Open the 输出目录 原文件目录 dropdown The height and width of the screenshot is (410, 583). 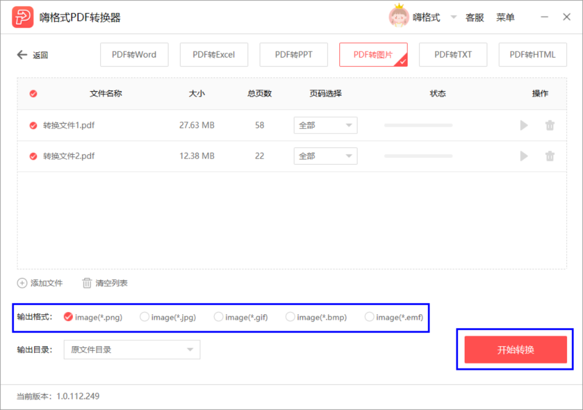132,350
